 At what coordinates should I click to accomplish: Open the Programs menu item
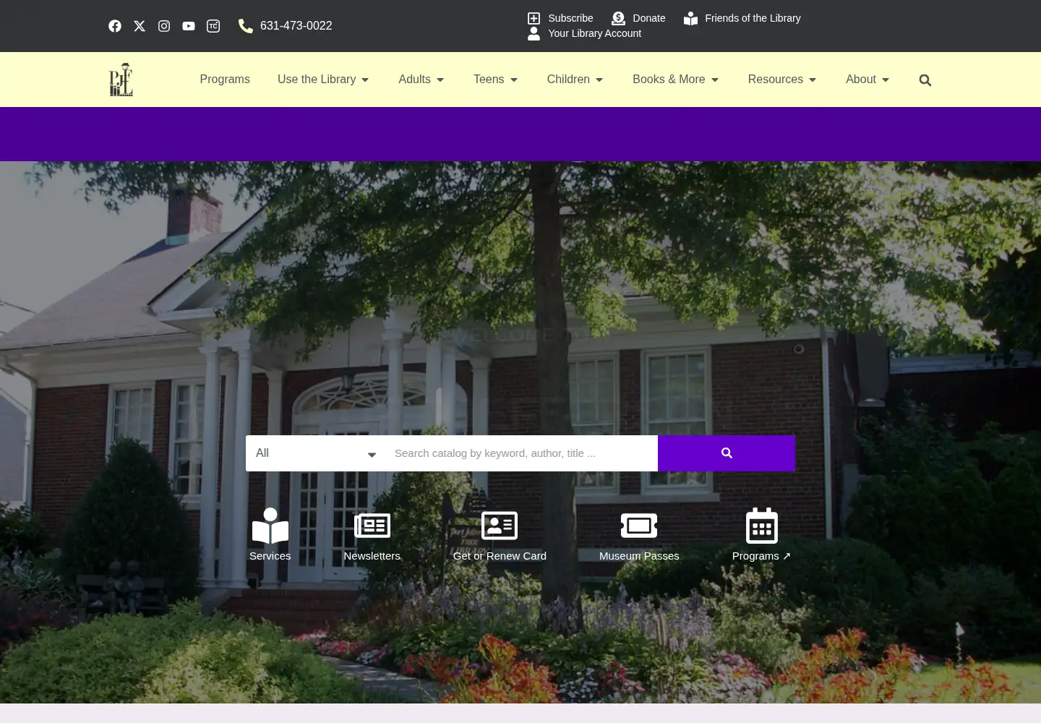[x=225, y=80]
